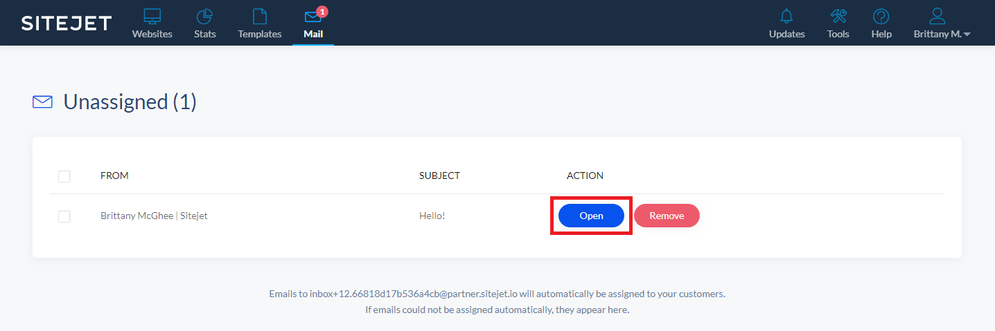Image resolution: width=995 pixels, height=331 pixels.
Task: Open the Tools wrench icon
Action: [838, 17]
